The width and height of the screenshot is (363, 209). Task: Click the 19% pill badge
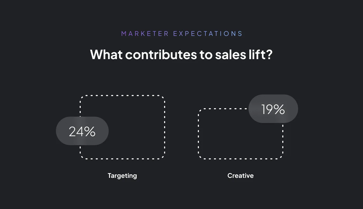point(273,109)
